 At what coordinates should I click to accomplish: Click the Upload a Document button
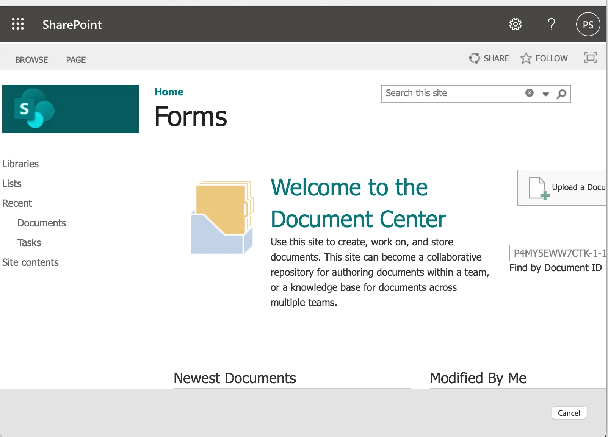tap(562, 188)
